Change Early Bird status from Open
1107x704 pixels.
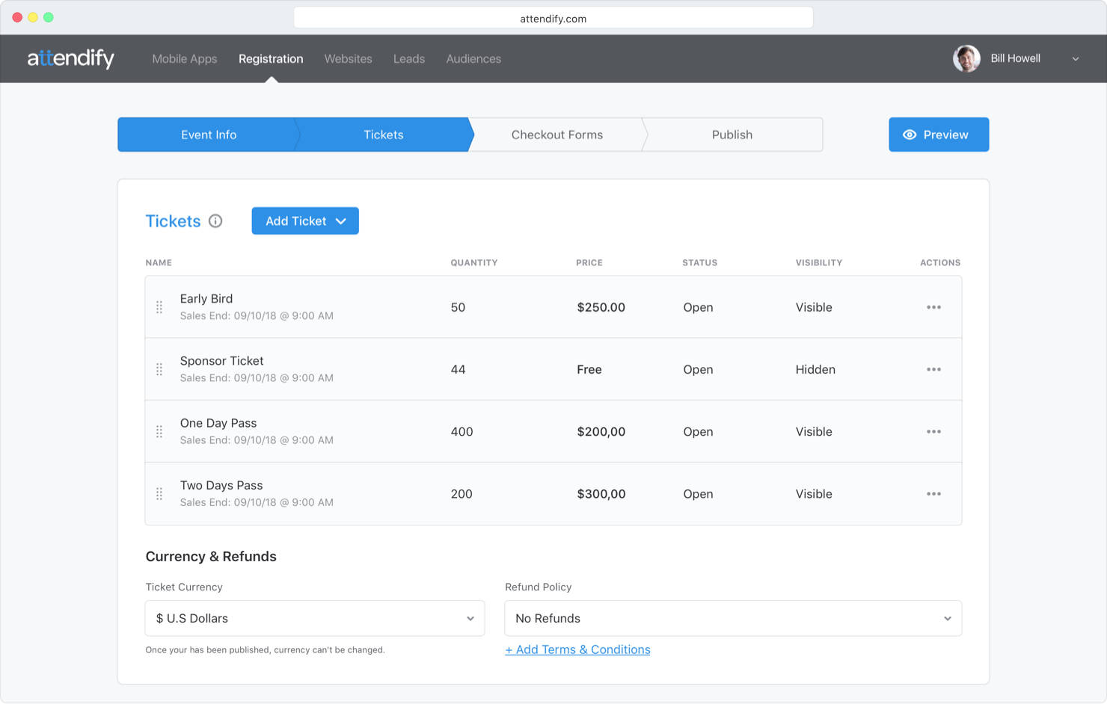click(698, 306)
